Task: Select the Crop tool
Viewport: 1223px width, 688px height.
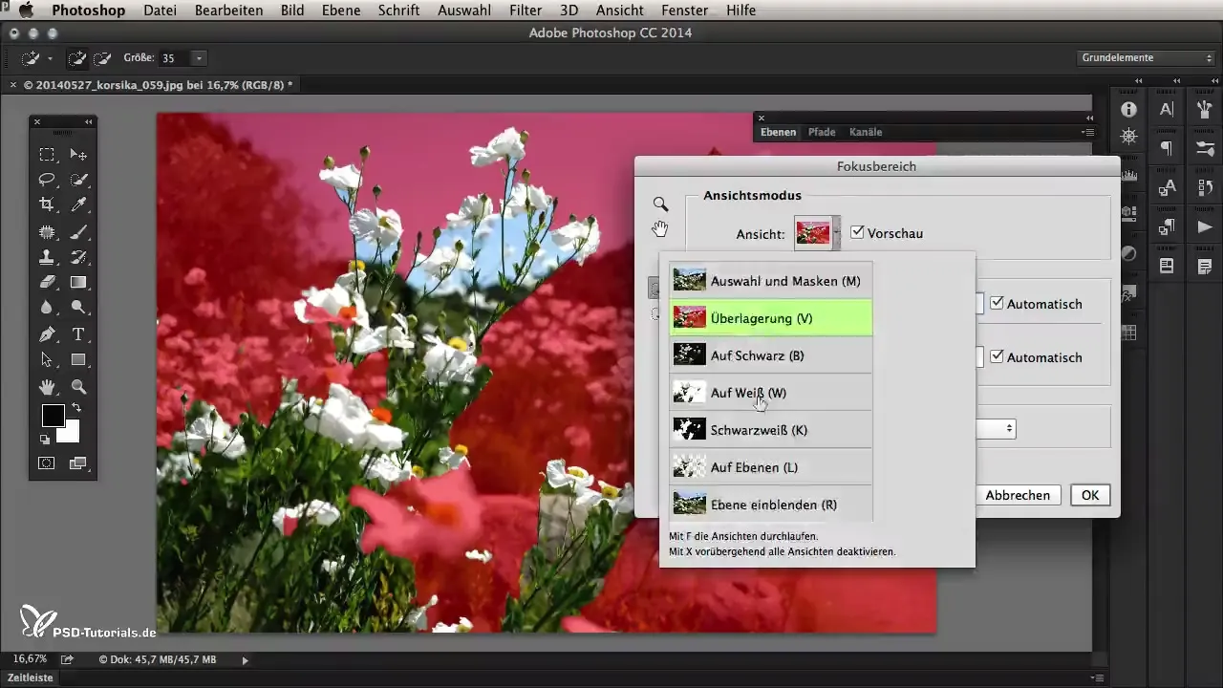Action: [46, 204]
